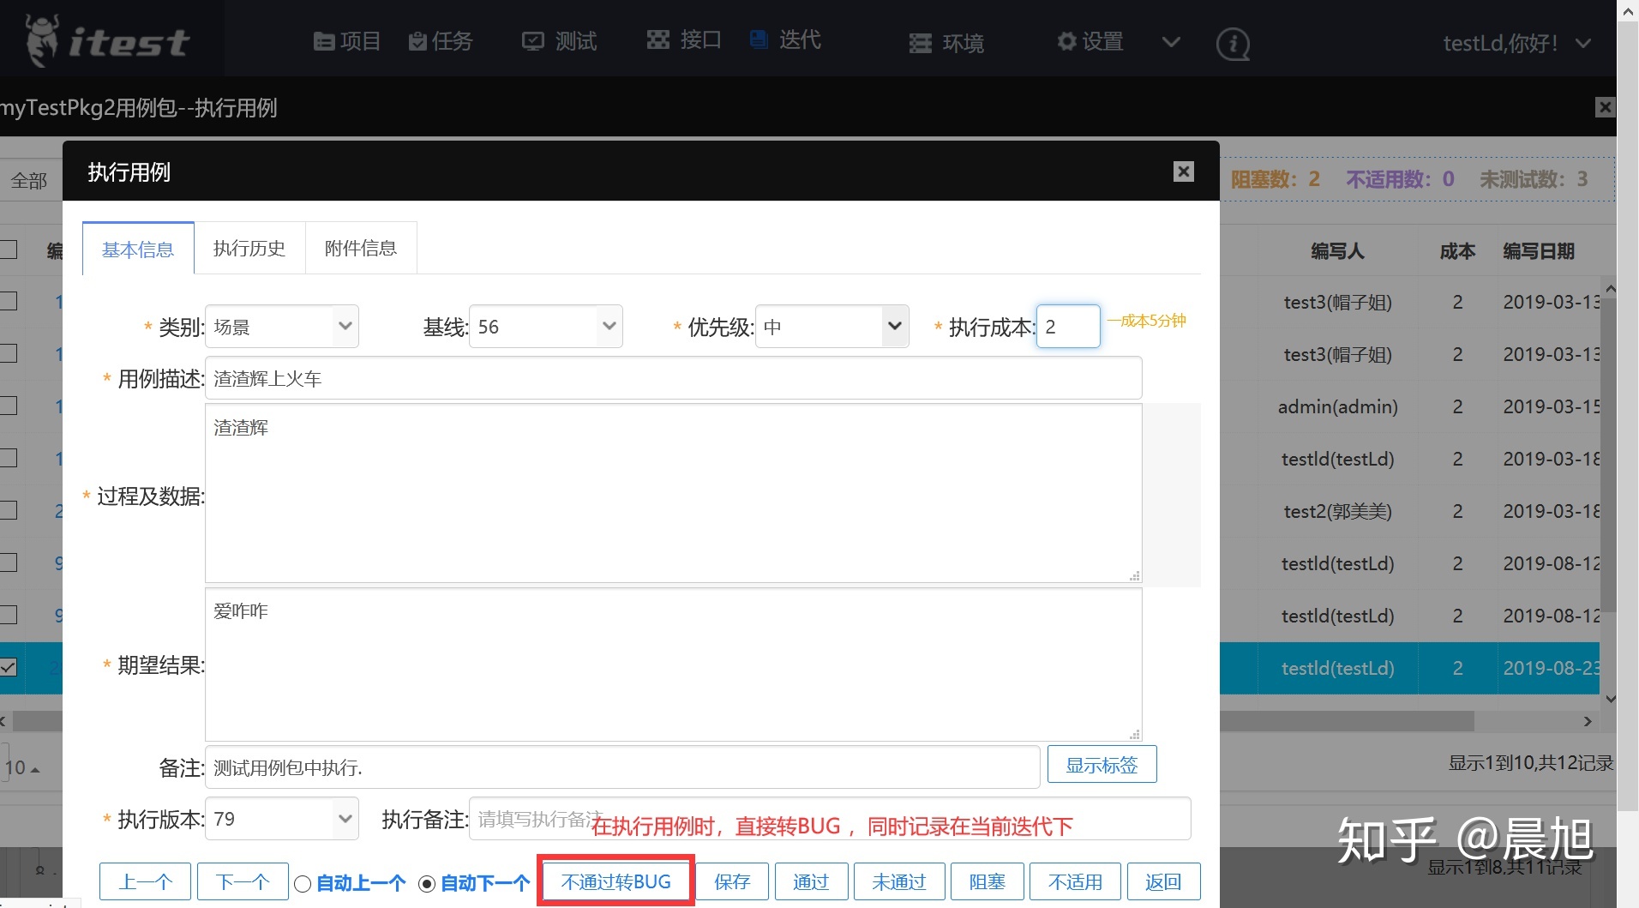This screenshot has width=1639, height=908.
Task: Click the itest logo
Action: [x=107, y=40]
